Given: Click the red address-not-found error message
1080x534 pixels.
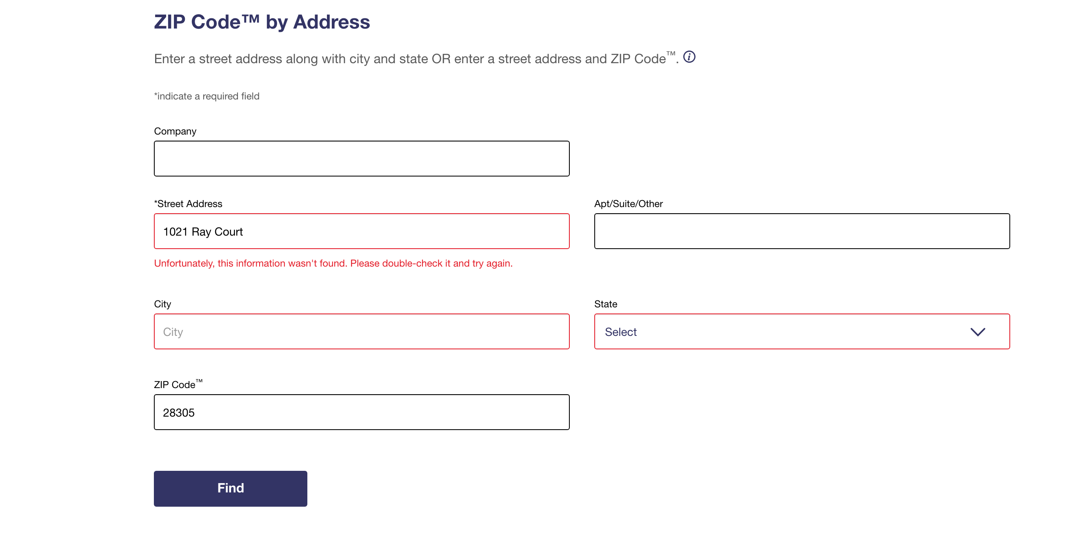Looking at the screenshot, I should pos(333,263).
